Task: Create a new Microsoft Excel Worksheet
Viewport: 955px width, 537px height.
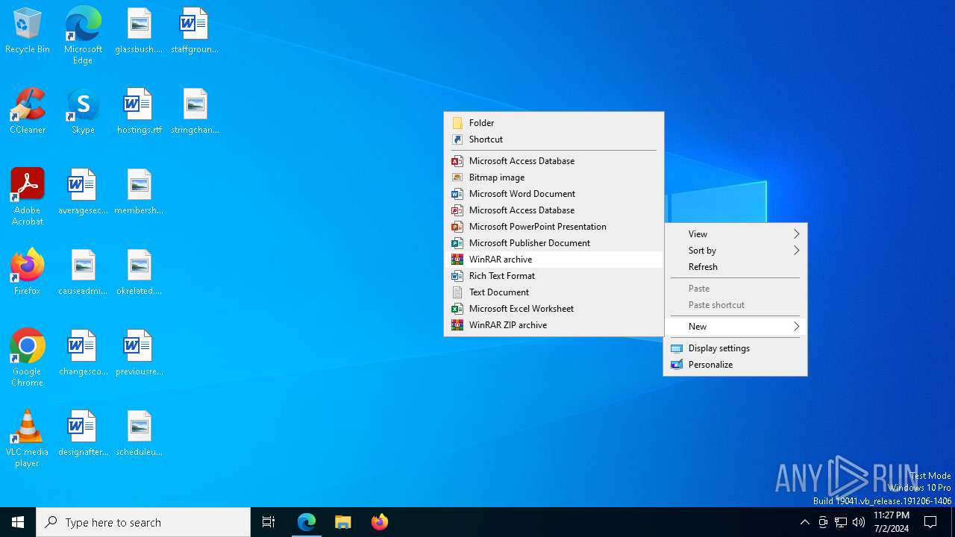Action: coord(554,309)
